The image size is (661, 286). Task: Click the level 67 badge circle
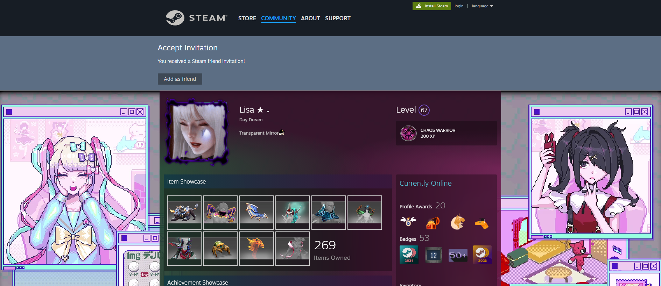click(x=424, y=110)
